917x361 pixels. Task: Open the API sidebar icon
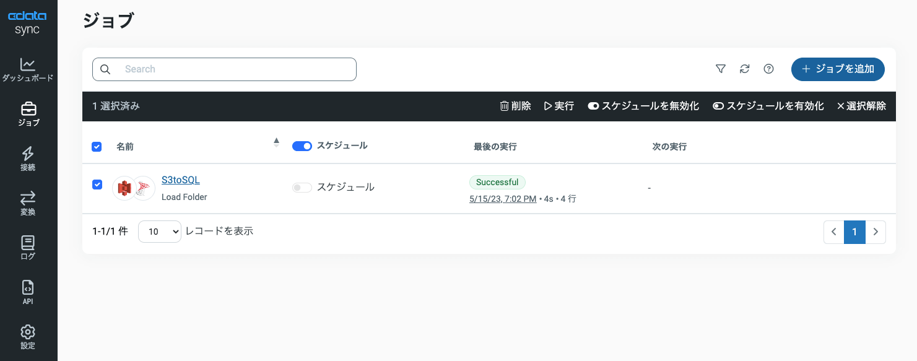(x=28, y=287)
